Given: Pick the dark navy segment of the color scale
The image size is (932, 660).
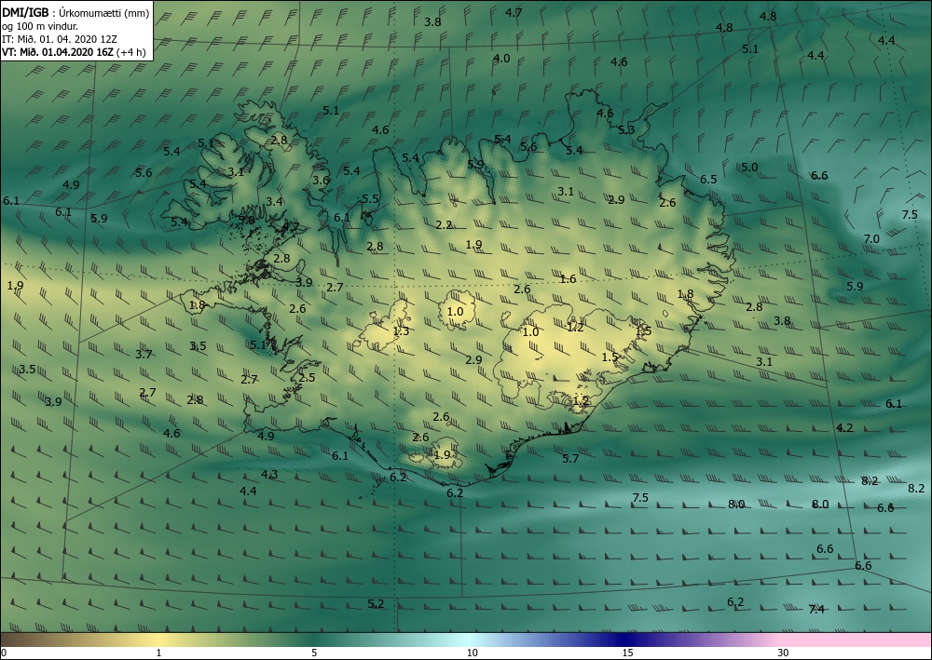Looking at the screenshot, I should click(x=624, y=640).
